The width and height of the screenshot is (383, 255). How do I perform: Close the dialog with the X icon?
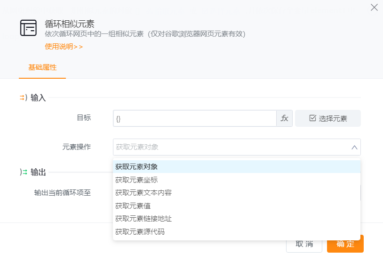pos(374,7)
